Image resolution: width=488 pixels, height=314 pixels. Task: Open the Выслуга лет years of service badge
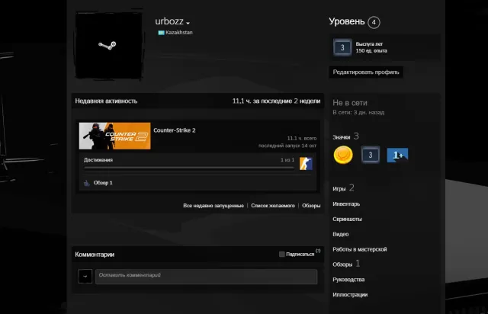tap(342, 47)
